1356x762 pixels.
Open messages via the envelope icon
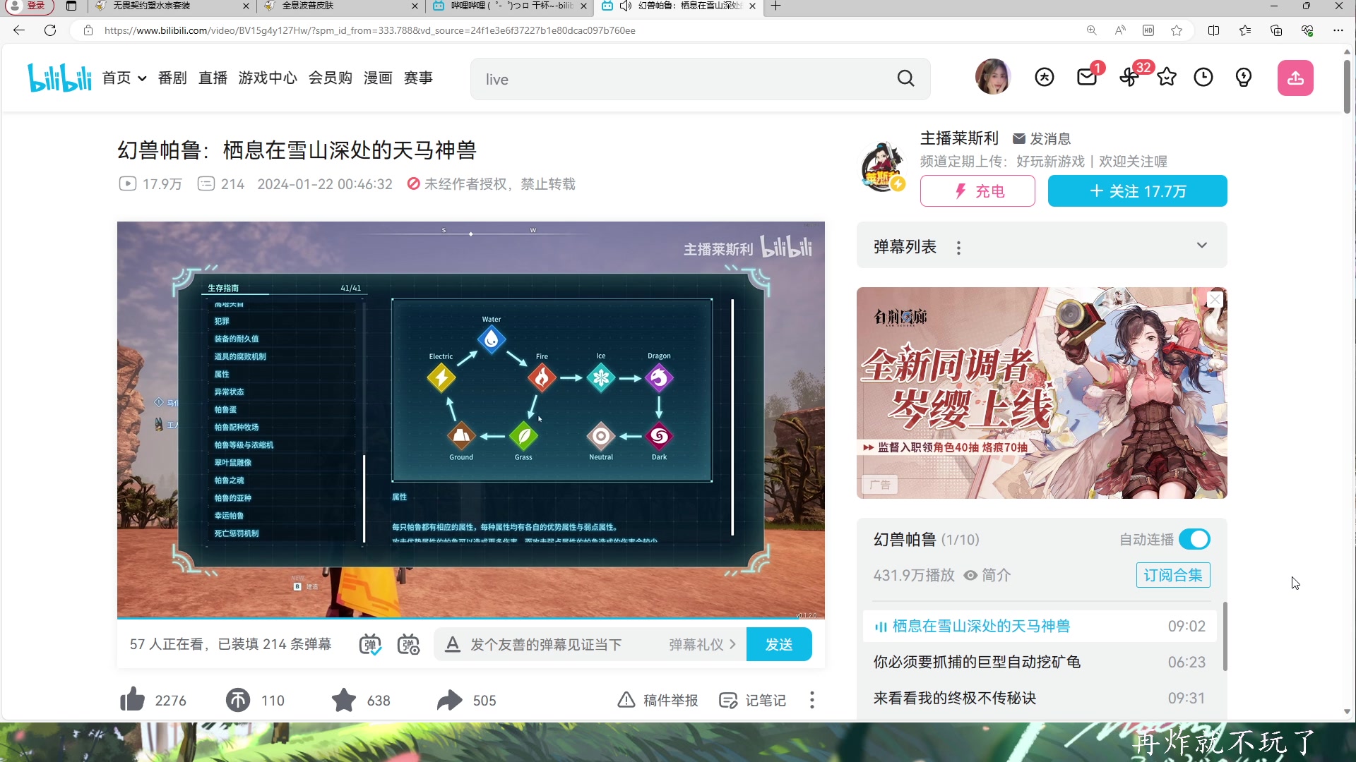click(1088, 78)
